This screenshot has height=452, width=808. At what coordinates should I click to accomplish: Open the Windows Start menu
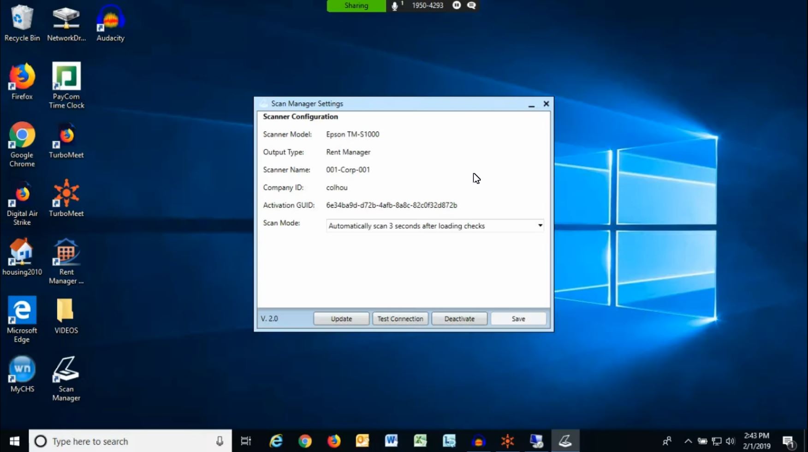[14, 441]
